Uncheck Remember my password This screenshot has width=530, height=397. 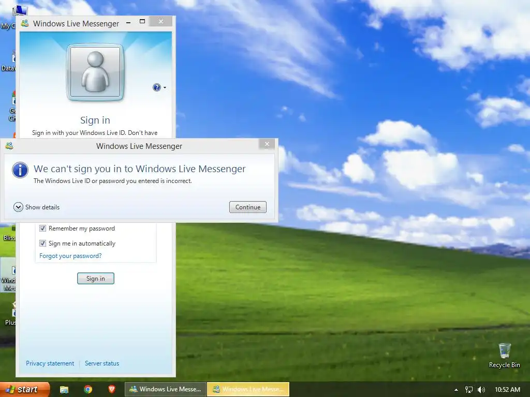pos(42,228)
